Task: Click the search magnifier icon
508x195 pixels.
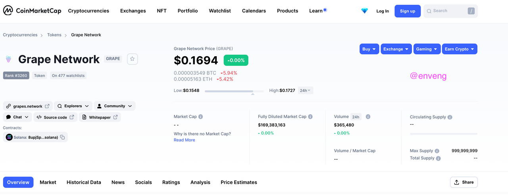Action: pos(429,11)
